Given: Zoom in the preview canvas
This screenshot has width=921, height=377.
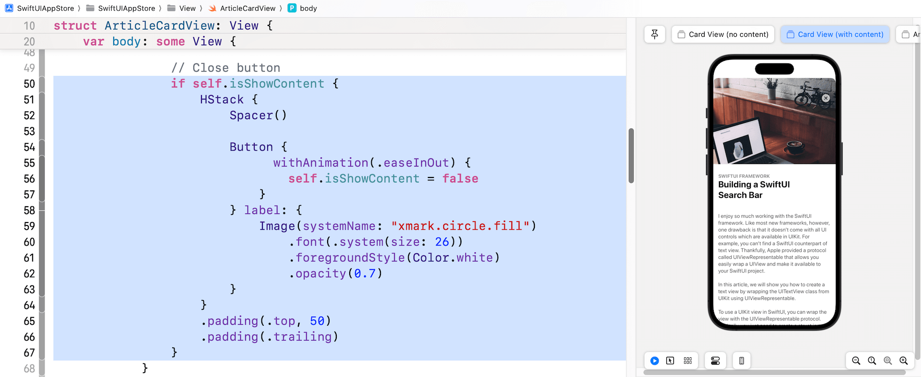Looking at the screenshot, I should [903, 361].
